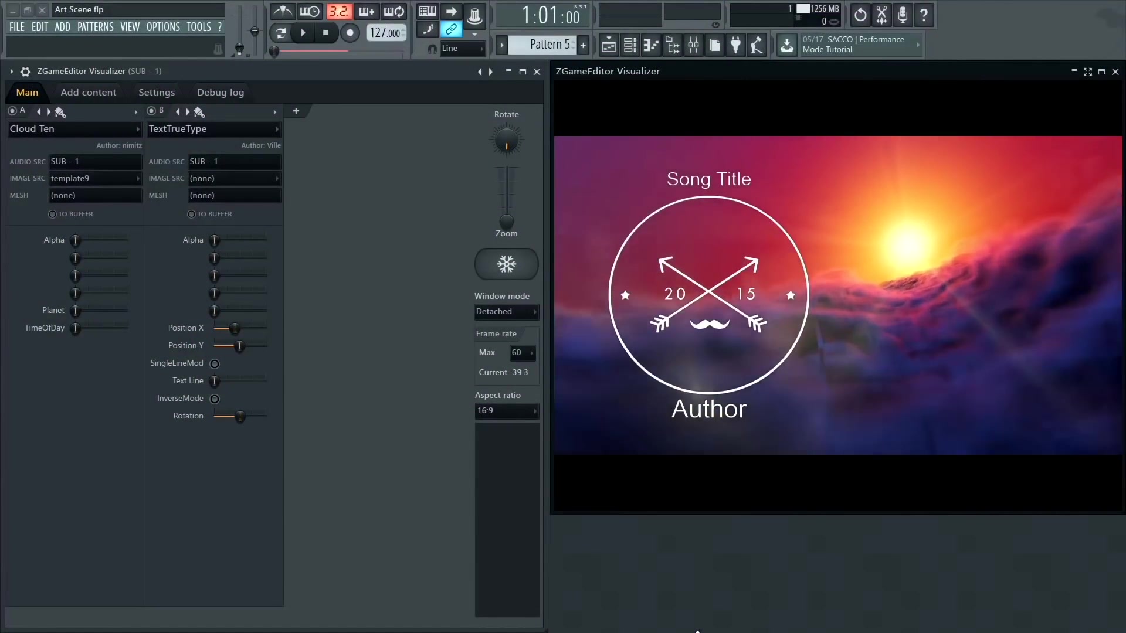Toggle the link icon for multilink controllers
Screen dimensions: 1126x633
(451, 29)
